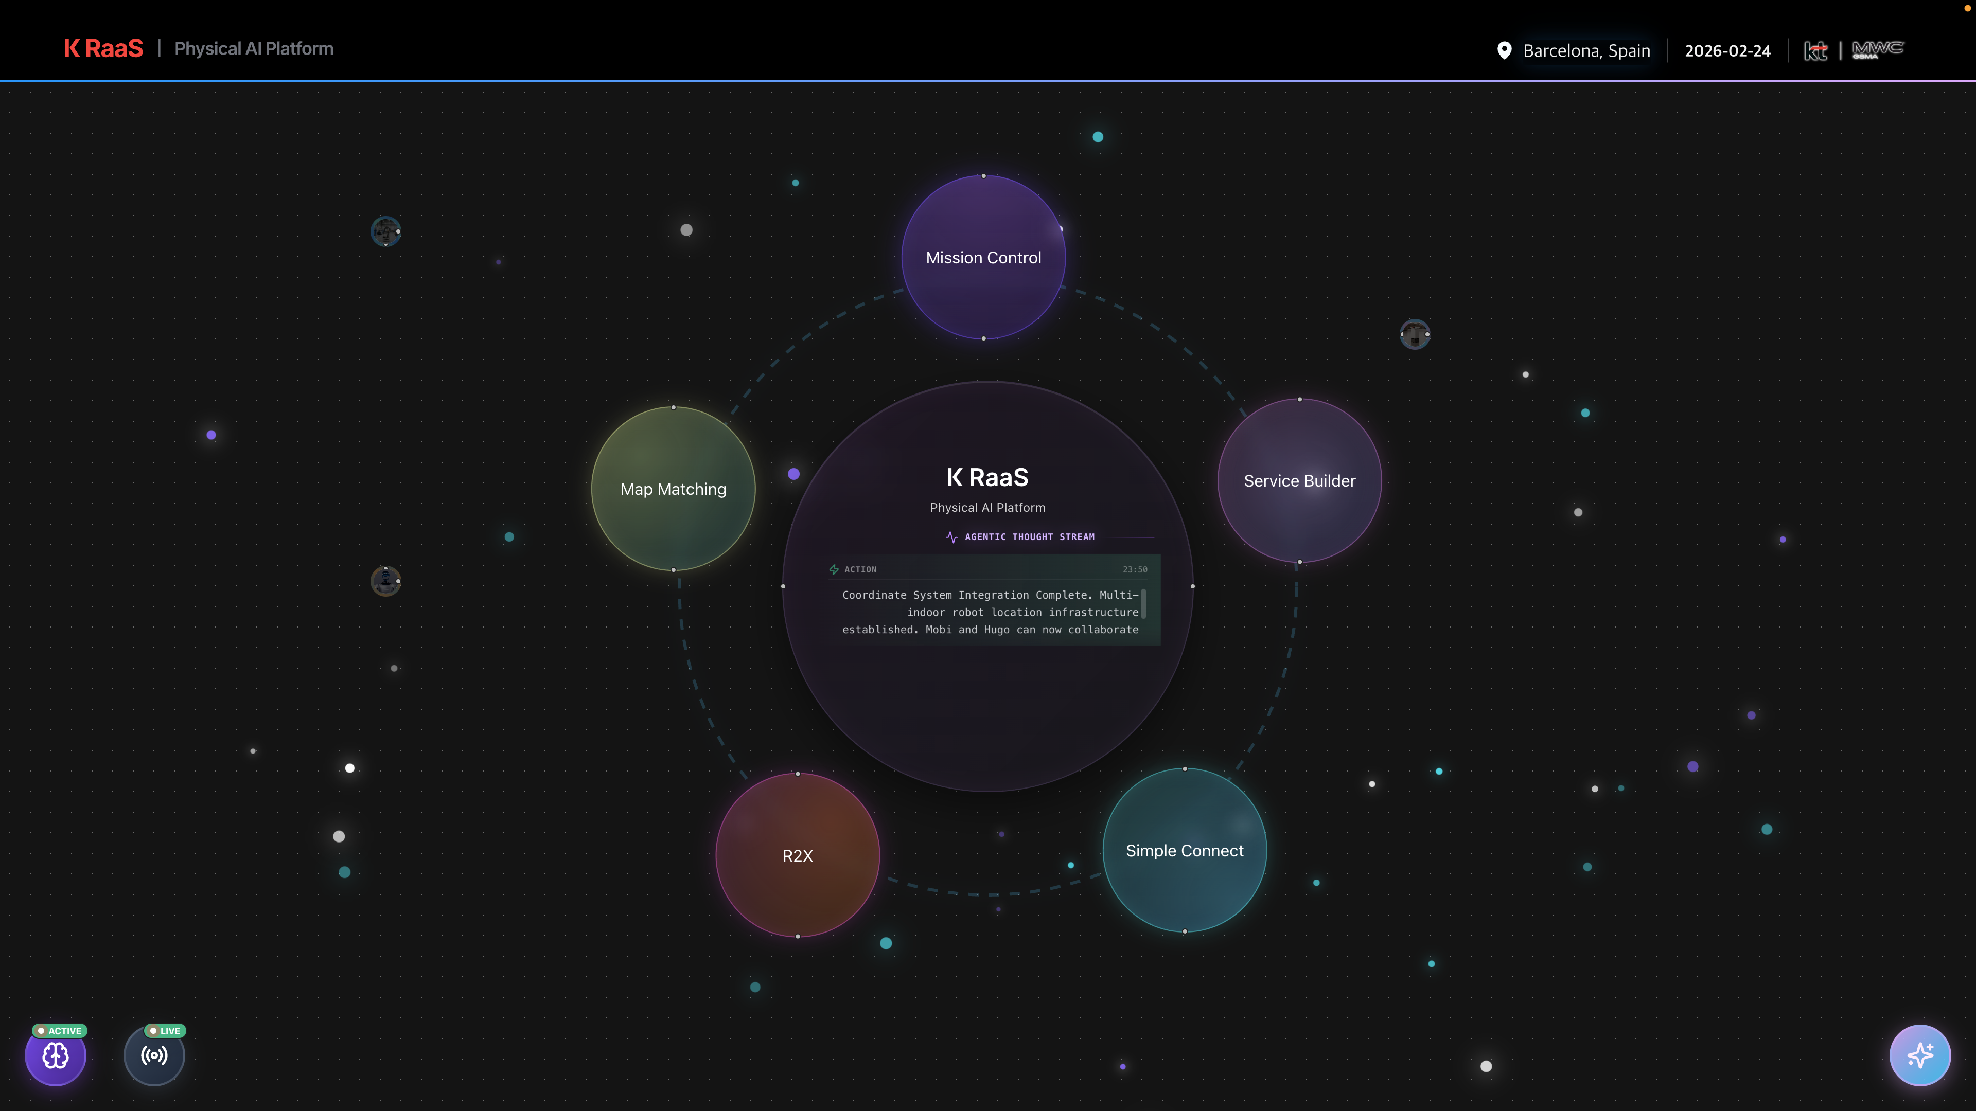Viewport: 1976px width, 1111px height.
Task: Click the 23:50 timestamp
Action: [x=1135, y=569]
